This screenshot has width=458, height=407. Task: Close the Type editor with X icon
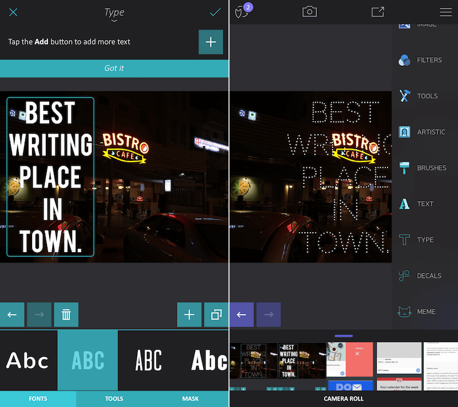[x=13, y=12]
